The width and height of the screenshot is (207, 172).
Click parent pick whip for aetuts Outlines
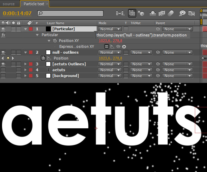(158, 64)
